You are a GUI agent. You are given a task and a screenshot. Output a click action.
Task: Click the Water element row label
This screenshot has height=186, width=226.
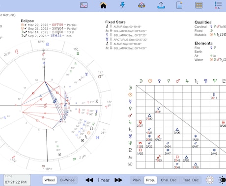pos(198,60)
